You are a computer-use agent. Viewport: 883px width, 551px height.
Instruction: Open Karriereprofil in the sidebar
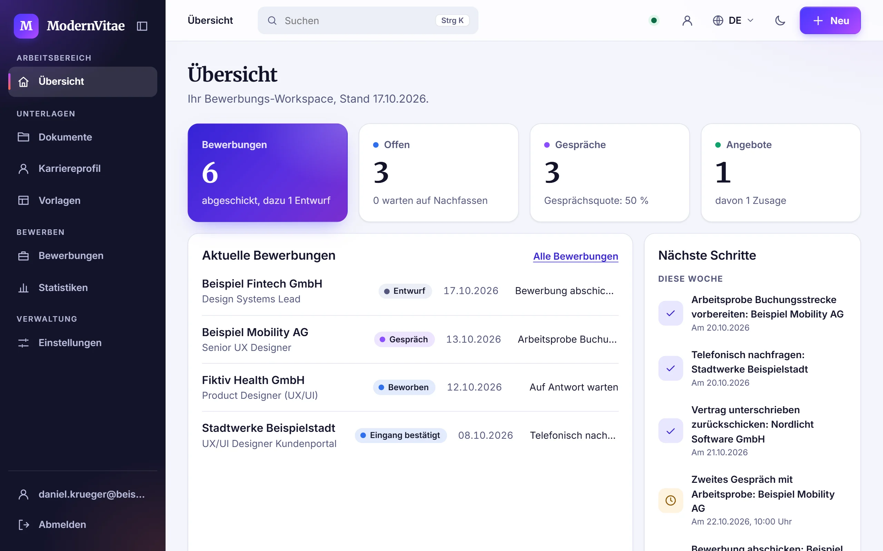(83, 168)
